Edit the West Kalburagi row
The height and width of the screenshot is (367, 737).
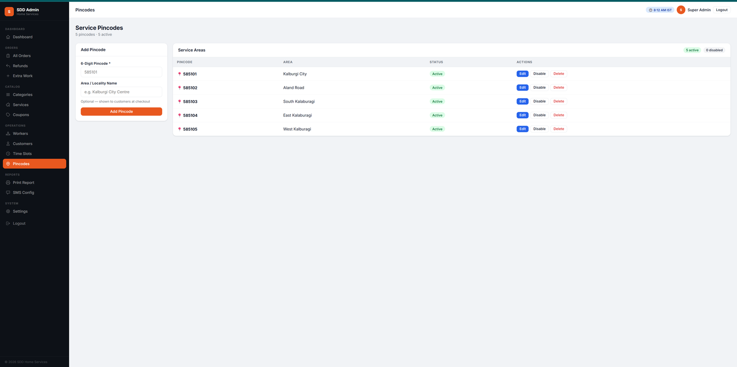click(522, 129)
